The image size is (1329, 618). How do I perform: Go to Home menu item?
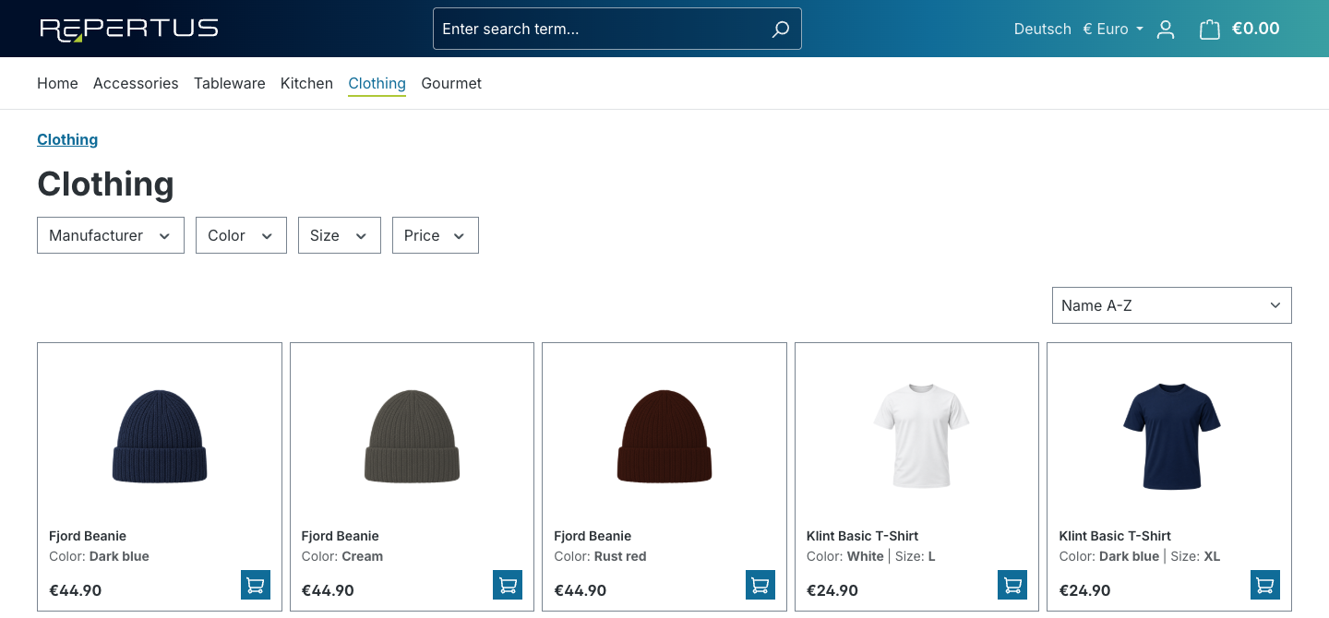[x=57, y=83]
